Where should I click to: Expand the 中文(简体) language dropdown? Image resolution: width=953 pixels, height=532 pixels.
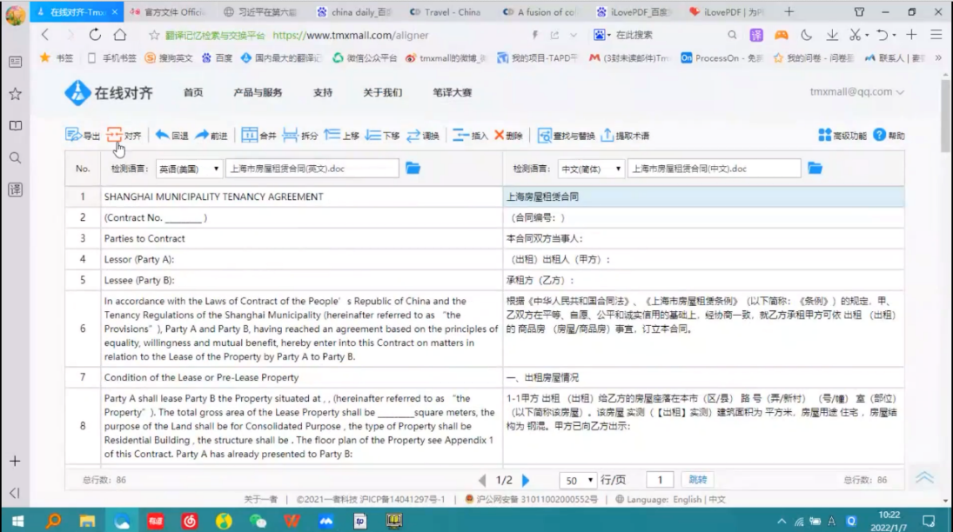591,169
